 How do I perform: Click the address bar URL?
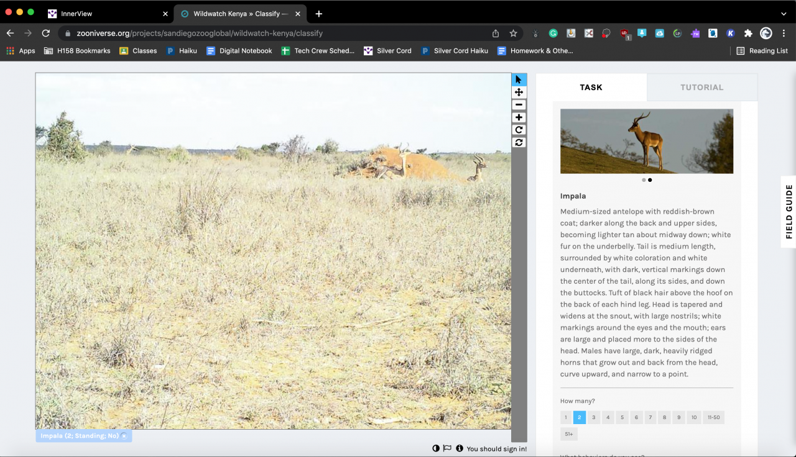[200, 34]
